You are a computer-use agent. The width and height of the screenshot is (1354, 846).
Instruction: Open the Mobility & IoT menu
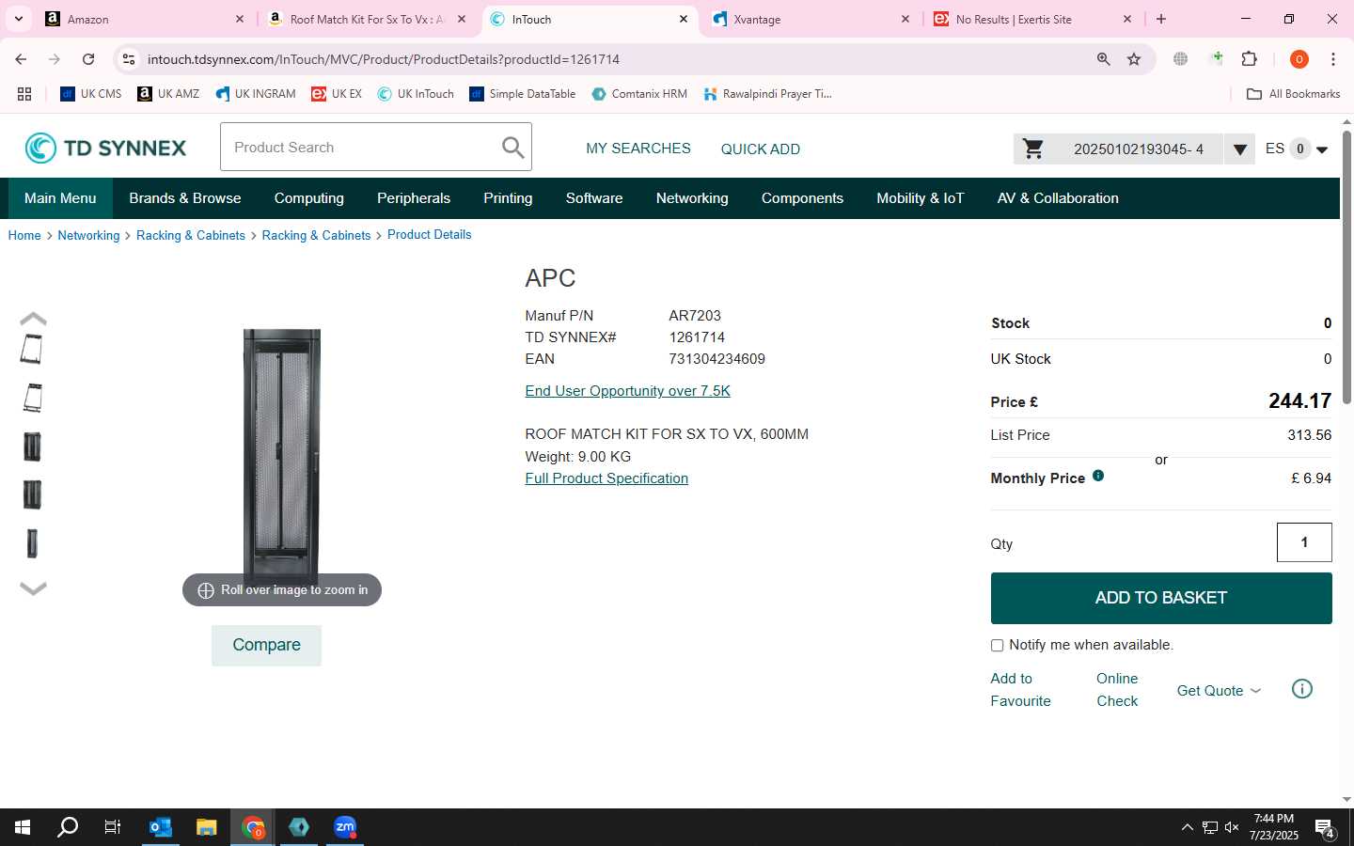pos(921,198)
